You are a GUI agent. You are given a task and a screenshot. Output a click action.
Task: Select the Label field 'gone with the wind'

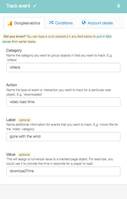[x=63, y=136]
